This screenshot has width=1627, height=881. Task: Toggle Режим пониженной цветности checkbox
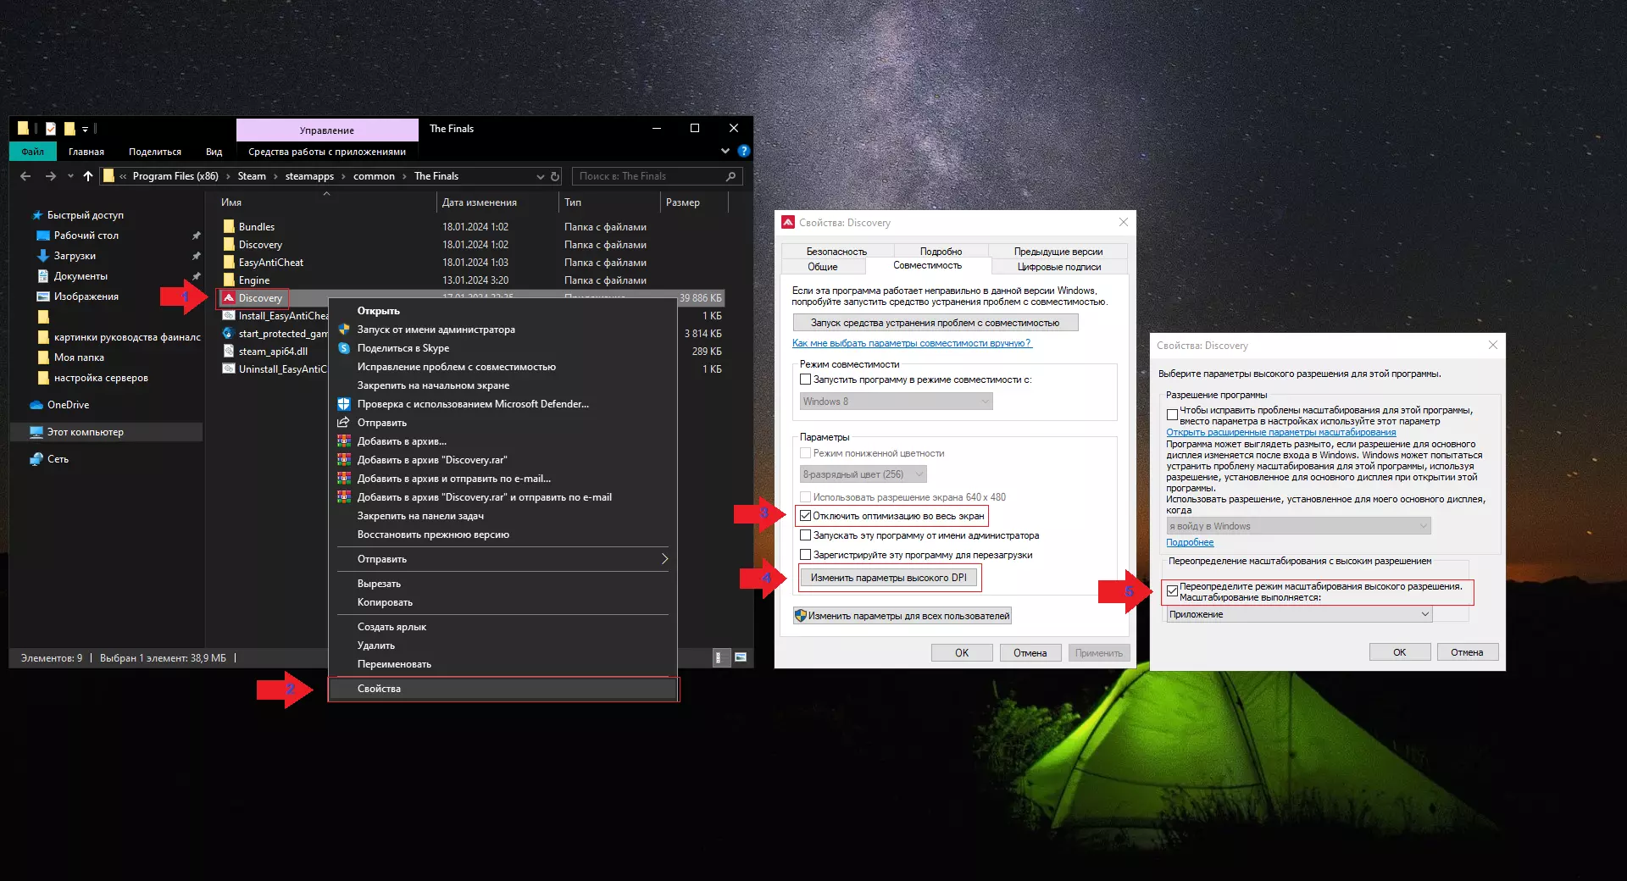click(x=806, y=453)
